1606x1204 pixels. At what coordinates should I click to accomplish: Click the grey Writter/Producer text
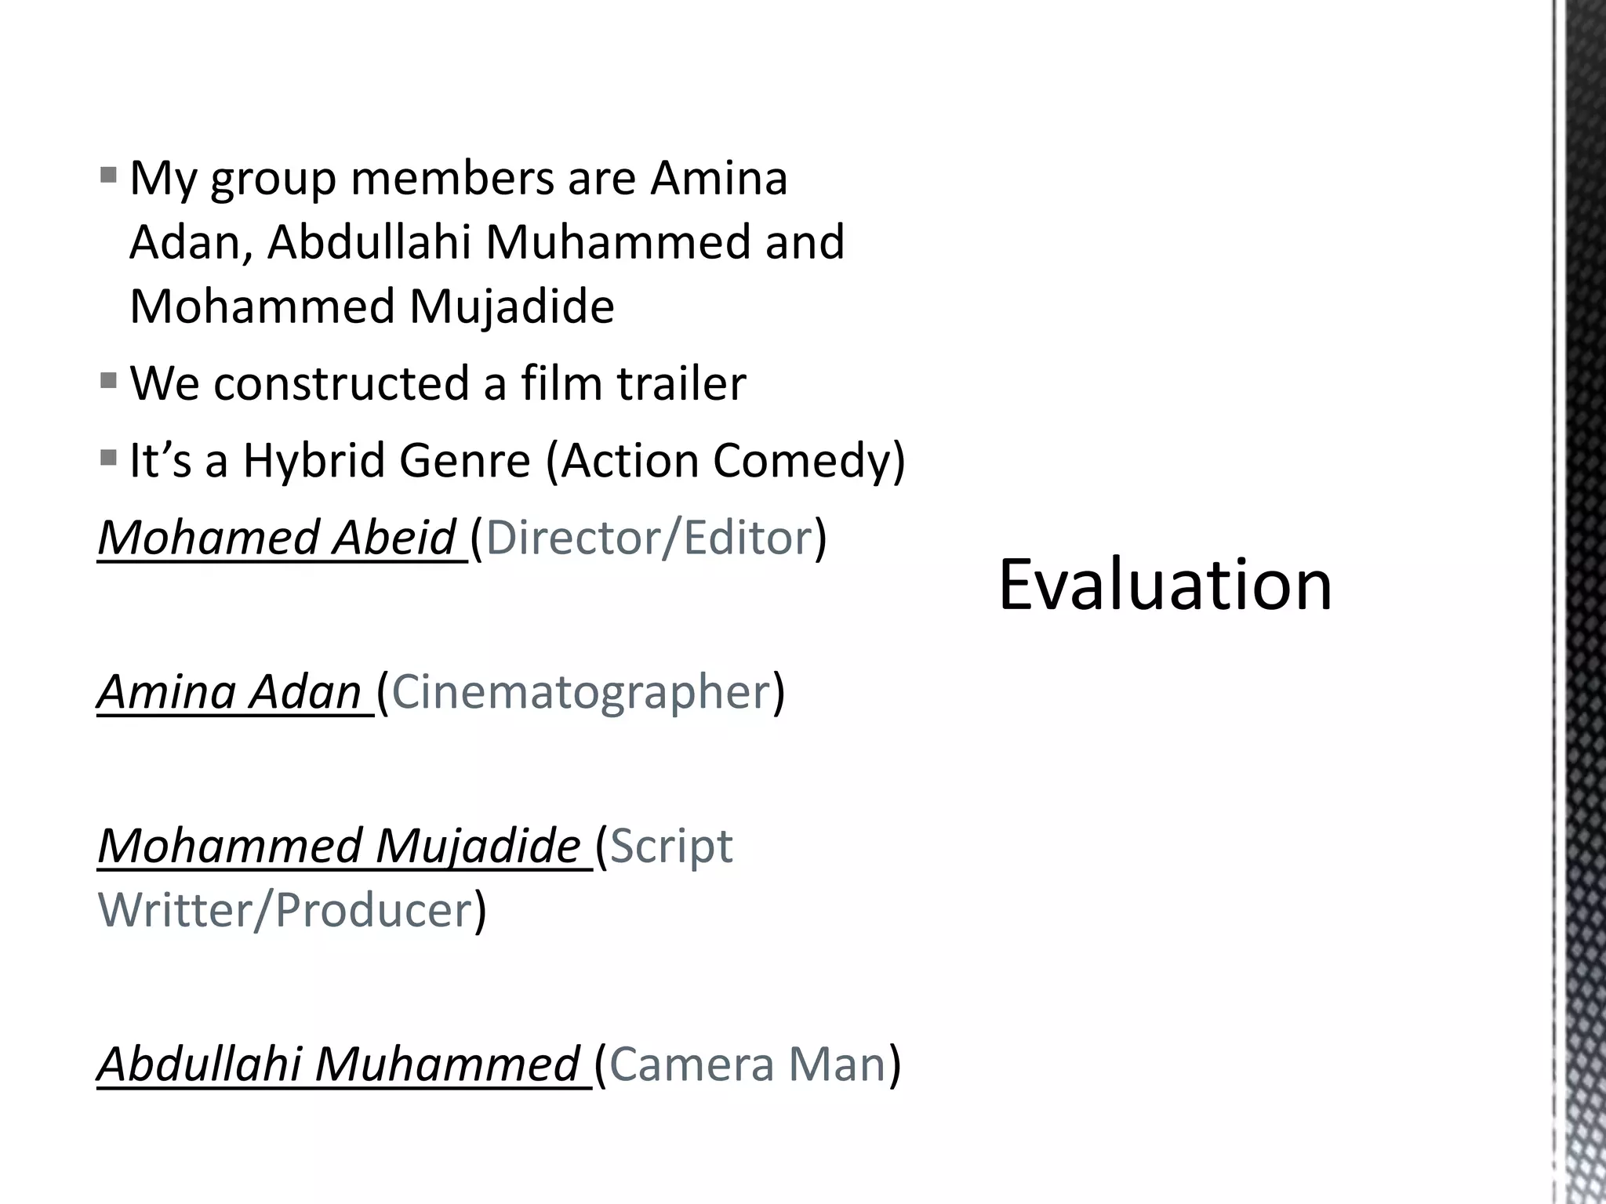click(285, 911)
